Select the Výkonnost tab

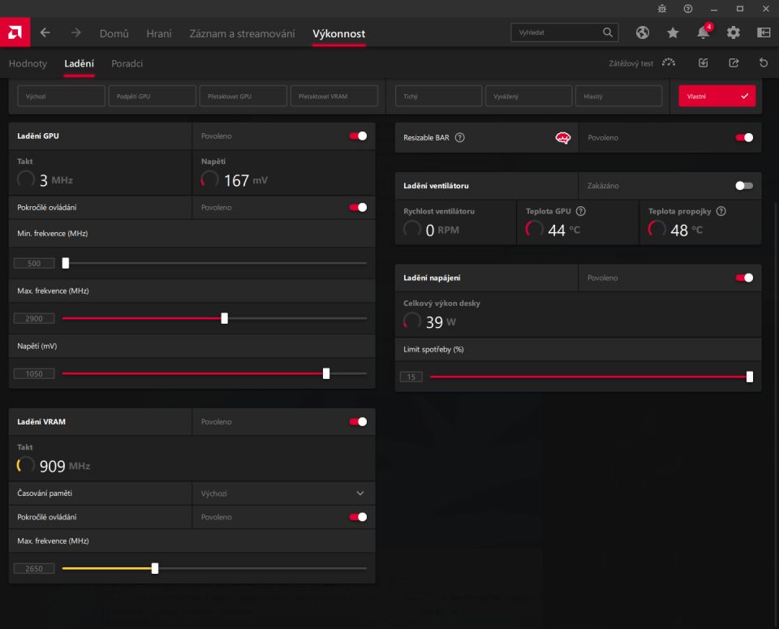(339, 33)
